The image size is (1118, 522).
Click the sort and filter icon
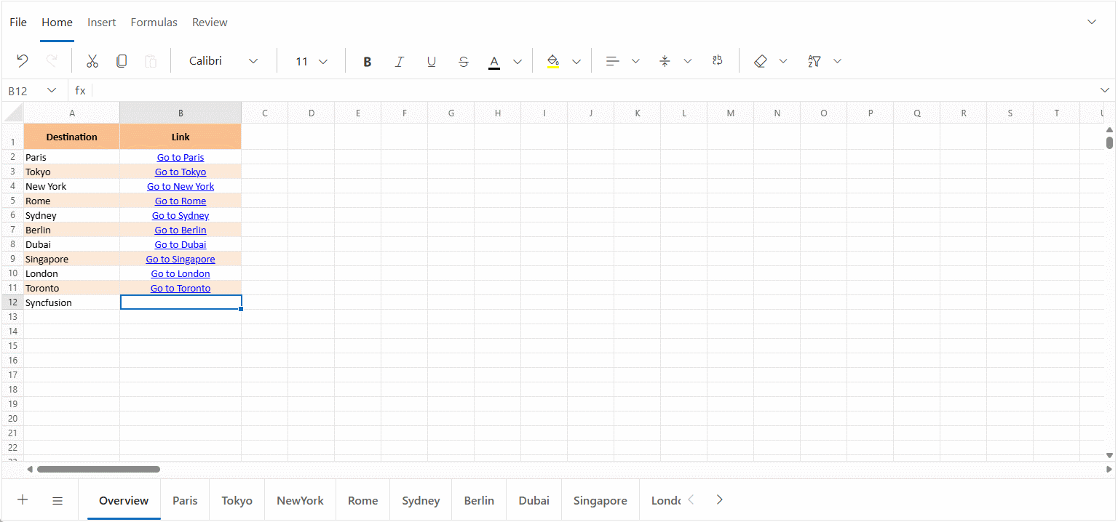[x=814, y=61]
